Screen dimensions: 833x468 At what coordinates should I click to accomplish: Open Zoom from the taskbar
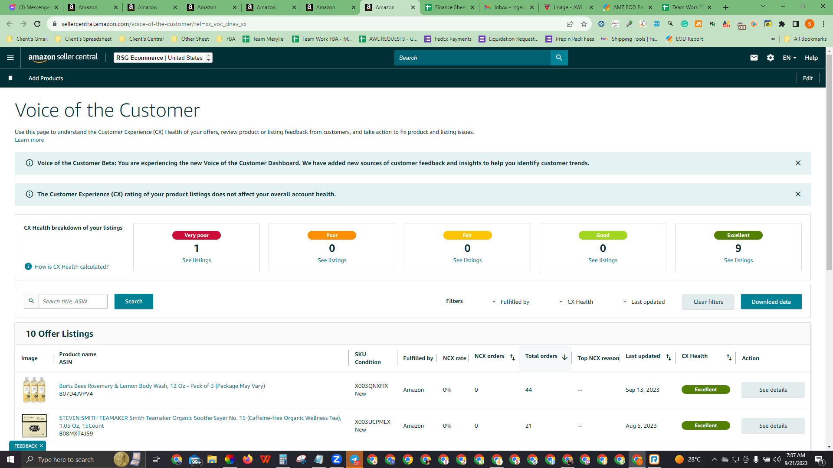[x=336, y=459]
